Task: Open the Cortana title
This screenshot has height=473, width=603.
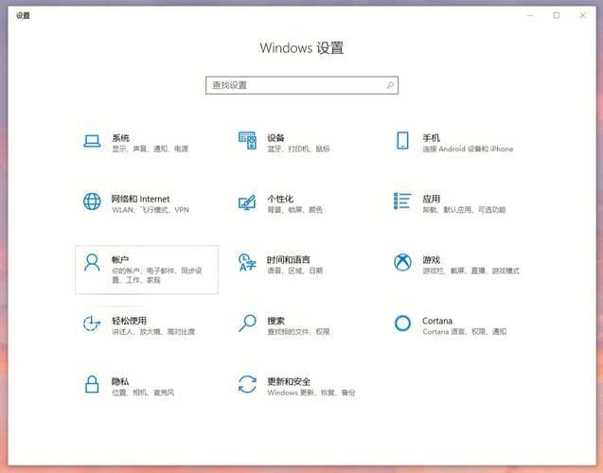Action: point(437,321)
